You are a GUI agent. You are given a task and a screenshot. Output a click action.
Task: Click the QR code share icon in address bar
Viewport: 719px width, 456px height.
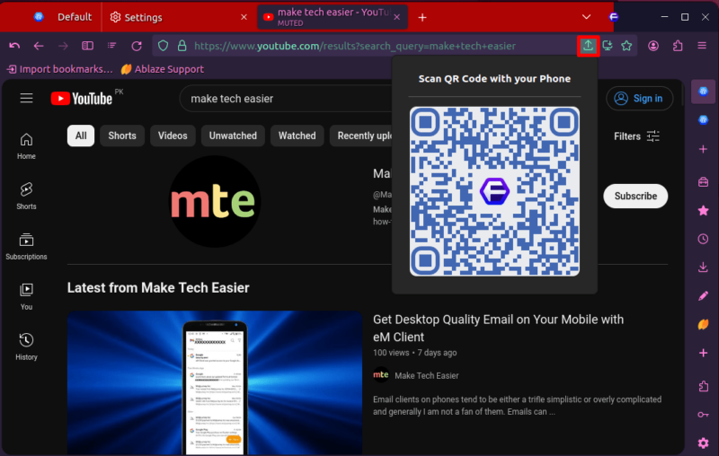pyautogui.click(x=588, y=46)
